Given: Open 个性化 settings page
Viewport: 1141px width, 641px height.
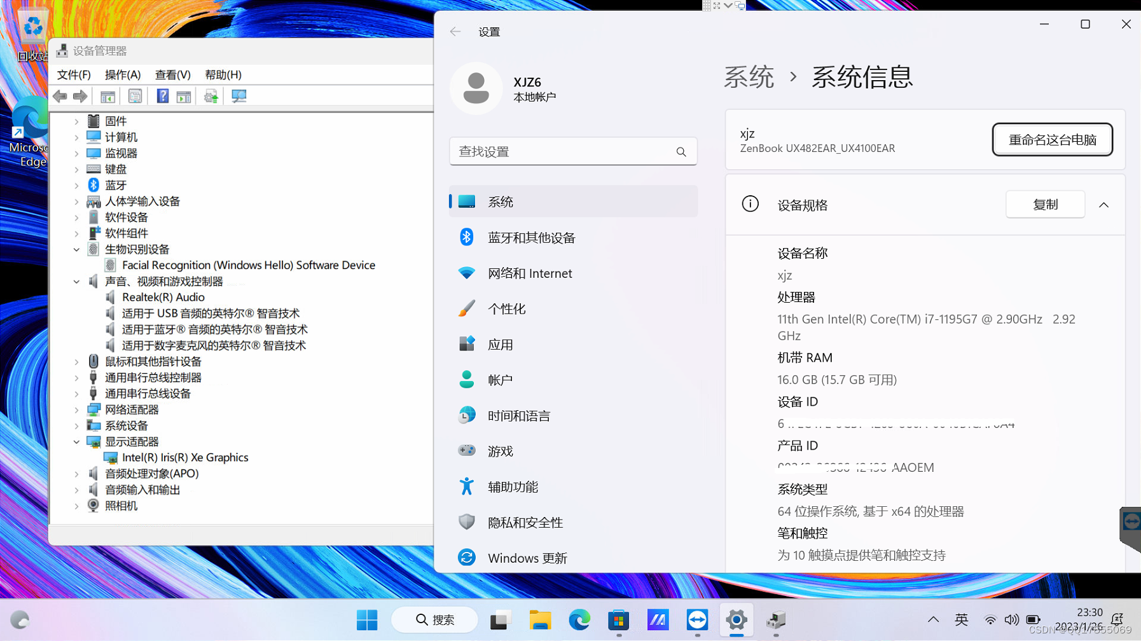Looking at the screenshot, I should click(573, 308).
